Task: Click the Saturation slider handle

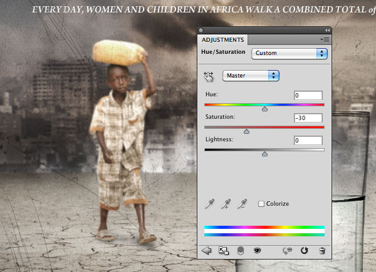Action: [246, 131]
